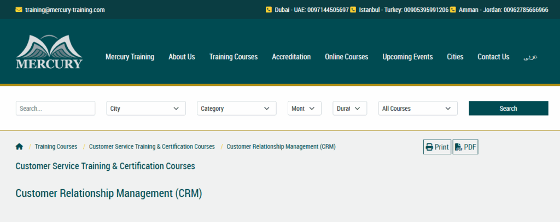This screenshot has width=560, height=222.
Task: Open the City dropdown
Action: [x=146, y=109]
